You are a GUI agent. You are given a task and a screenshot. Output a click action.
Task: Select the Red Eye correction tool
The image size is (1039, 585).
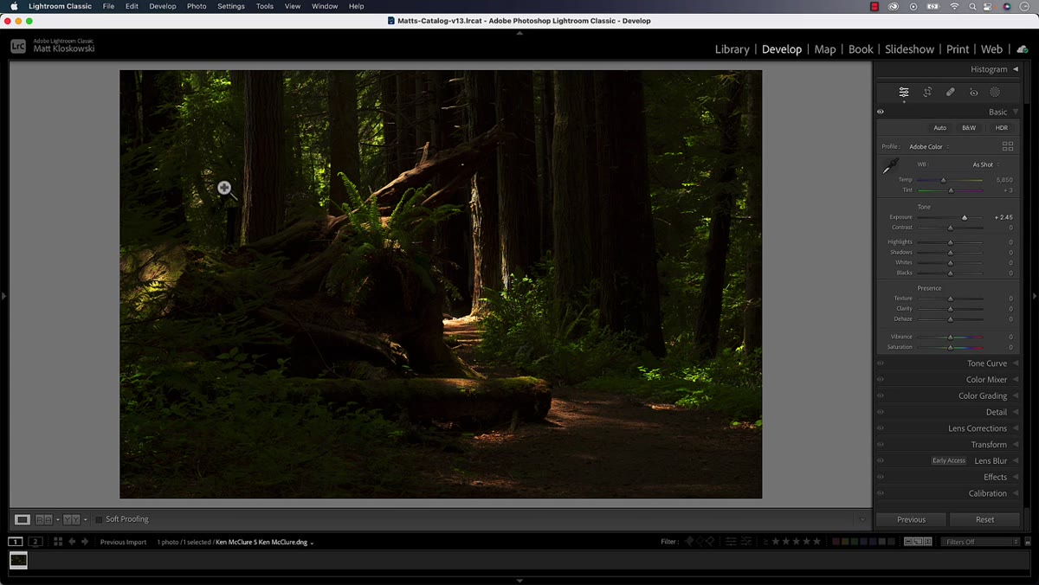(973, 92)
